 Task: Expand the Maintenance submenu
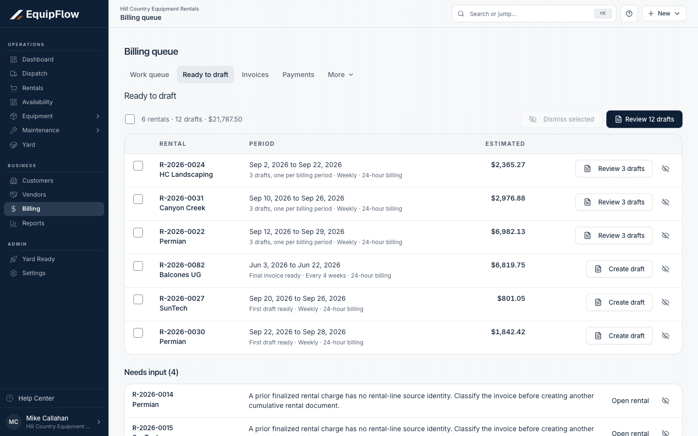pos(54,130)
